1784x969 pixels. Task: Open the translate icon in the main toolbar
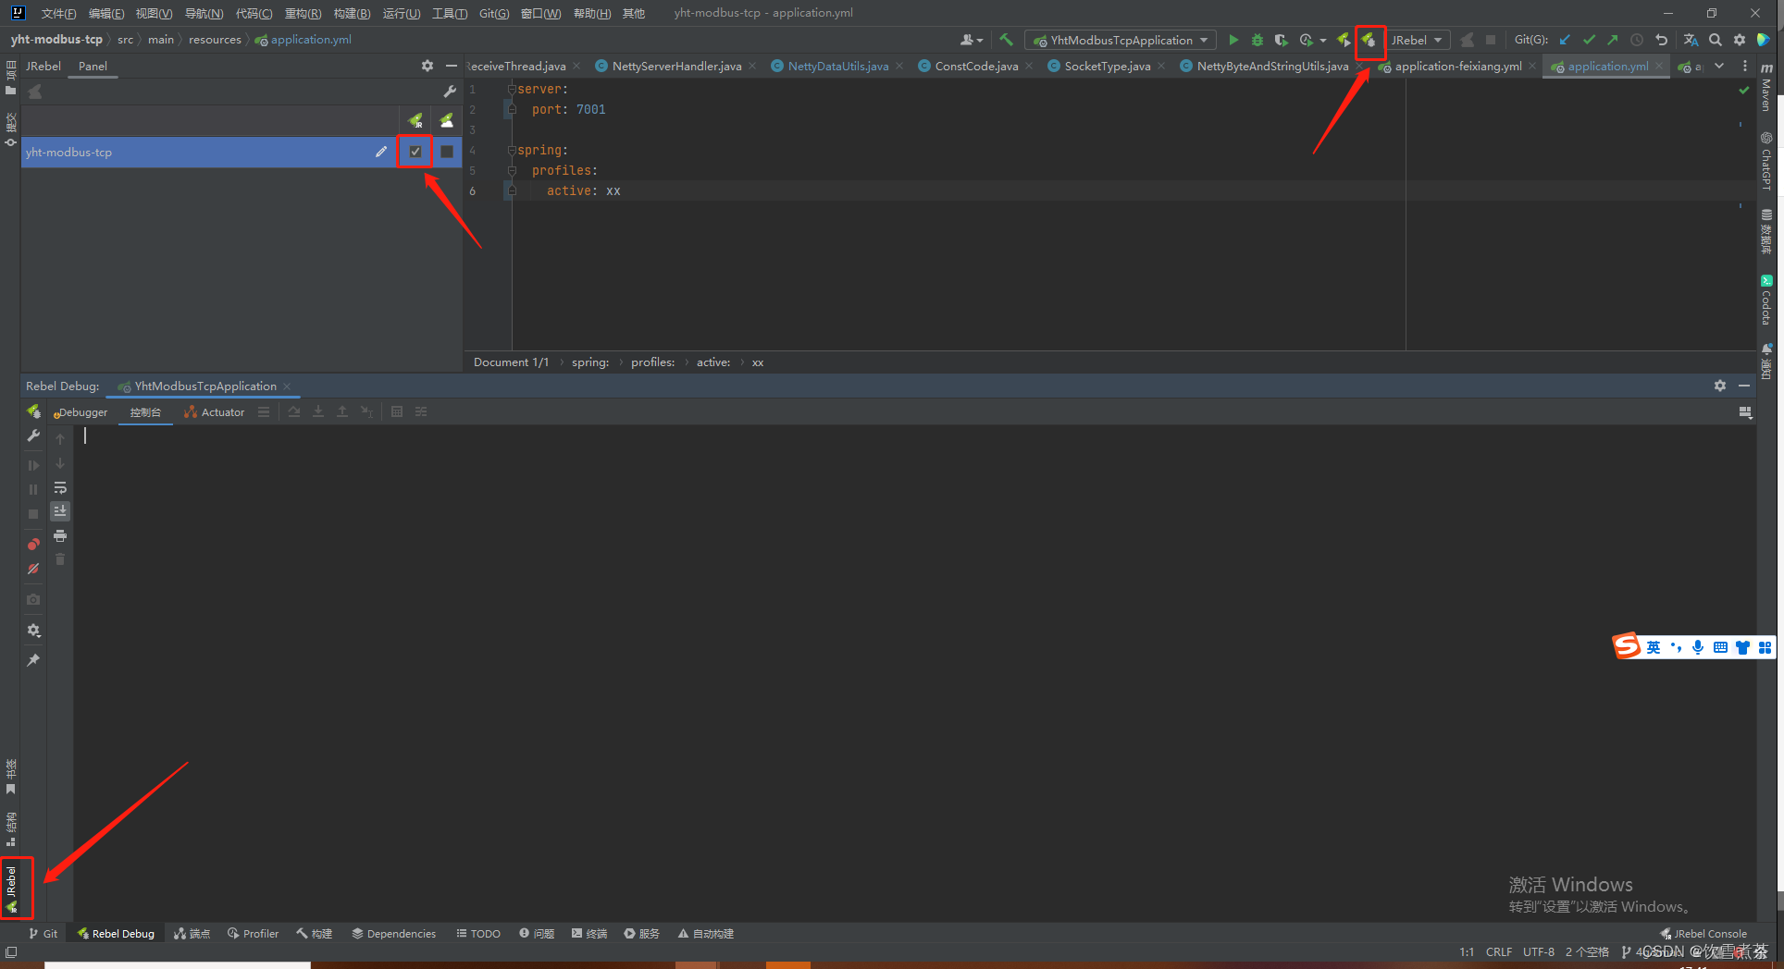[1691, 40]
